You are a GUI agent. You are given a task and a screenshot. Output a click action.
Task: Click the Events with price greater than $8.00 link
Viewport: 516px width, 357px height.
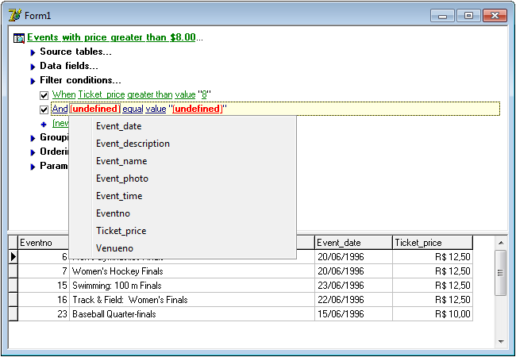(x=111, y=37)
